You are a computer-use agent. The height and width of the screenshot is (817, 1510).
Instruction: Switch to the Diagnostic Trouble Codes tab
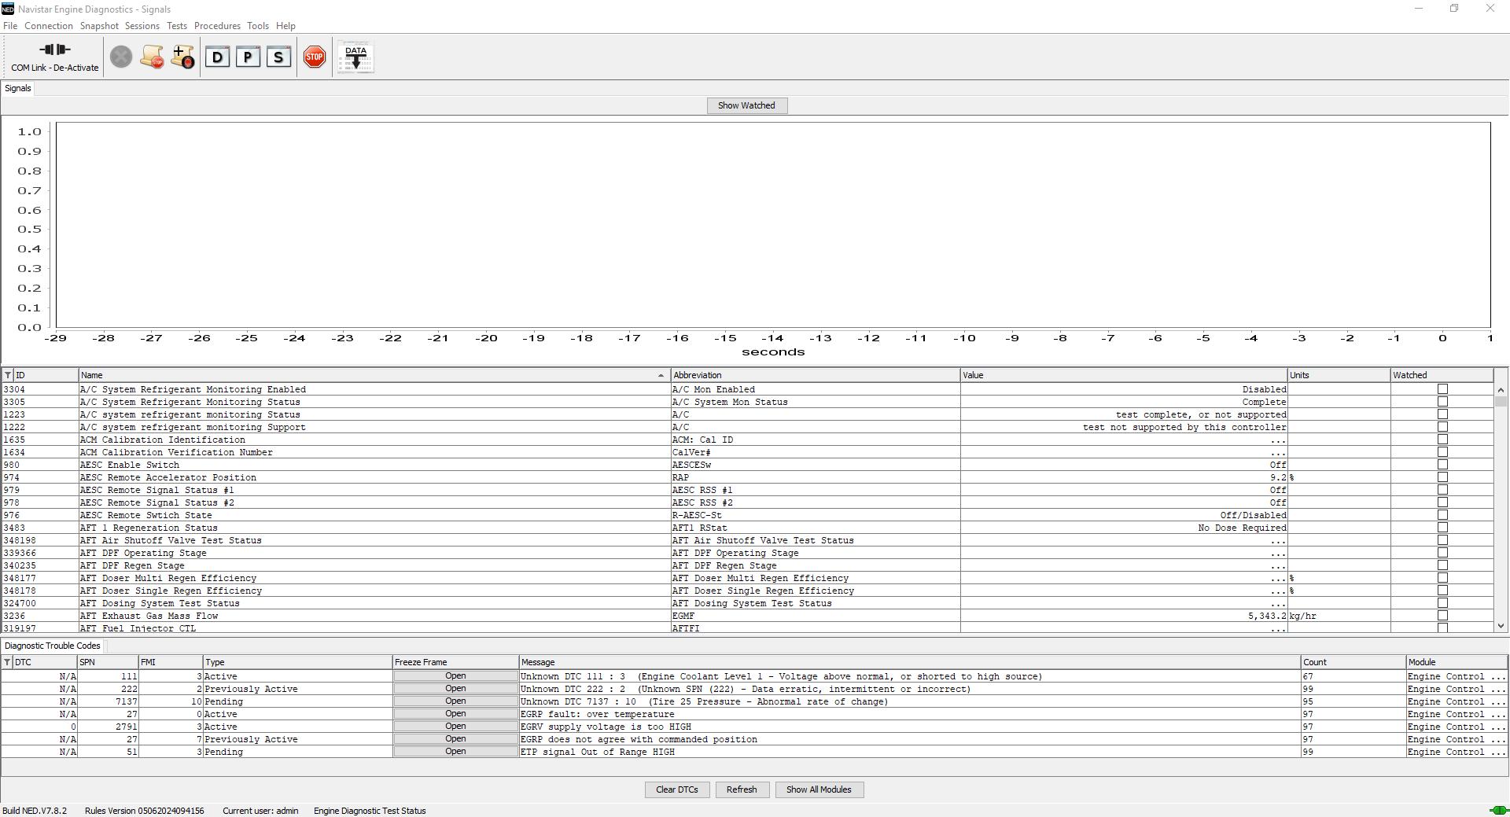click(52, 646)
